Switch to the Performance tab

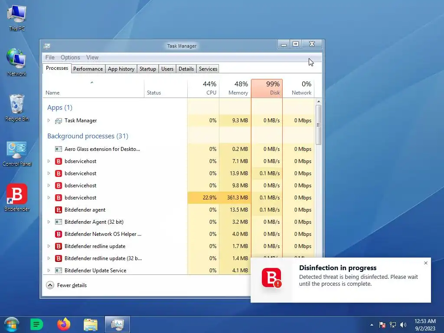(88, 69)
